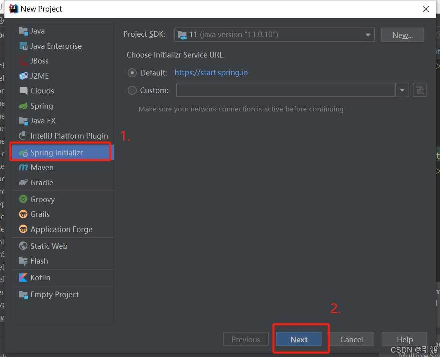Pick Java FX in the list
This screenshot has width=440, height=357.
tap(43, 121)
